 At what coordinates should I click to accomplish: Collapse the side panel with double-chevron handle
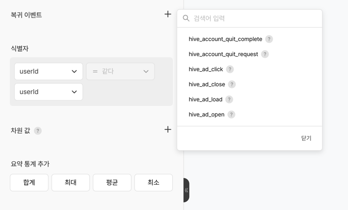point(186,190)
